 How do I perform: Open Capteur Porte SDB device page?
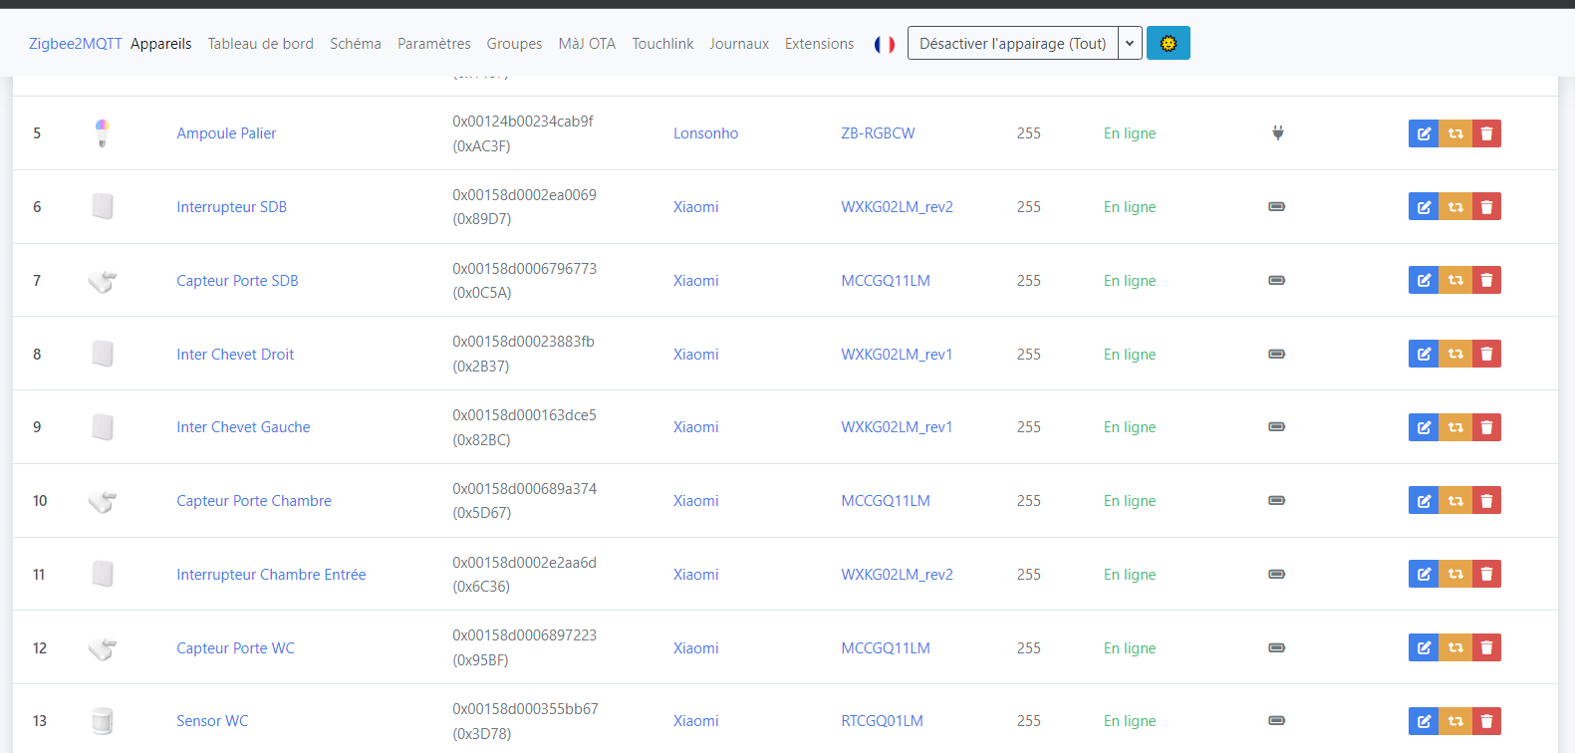237,281
